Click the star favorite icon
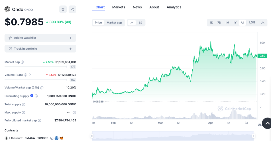The height and width of the screenshot is (141, 271). 63,9
